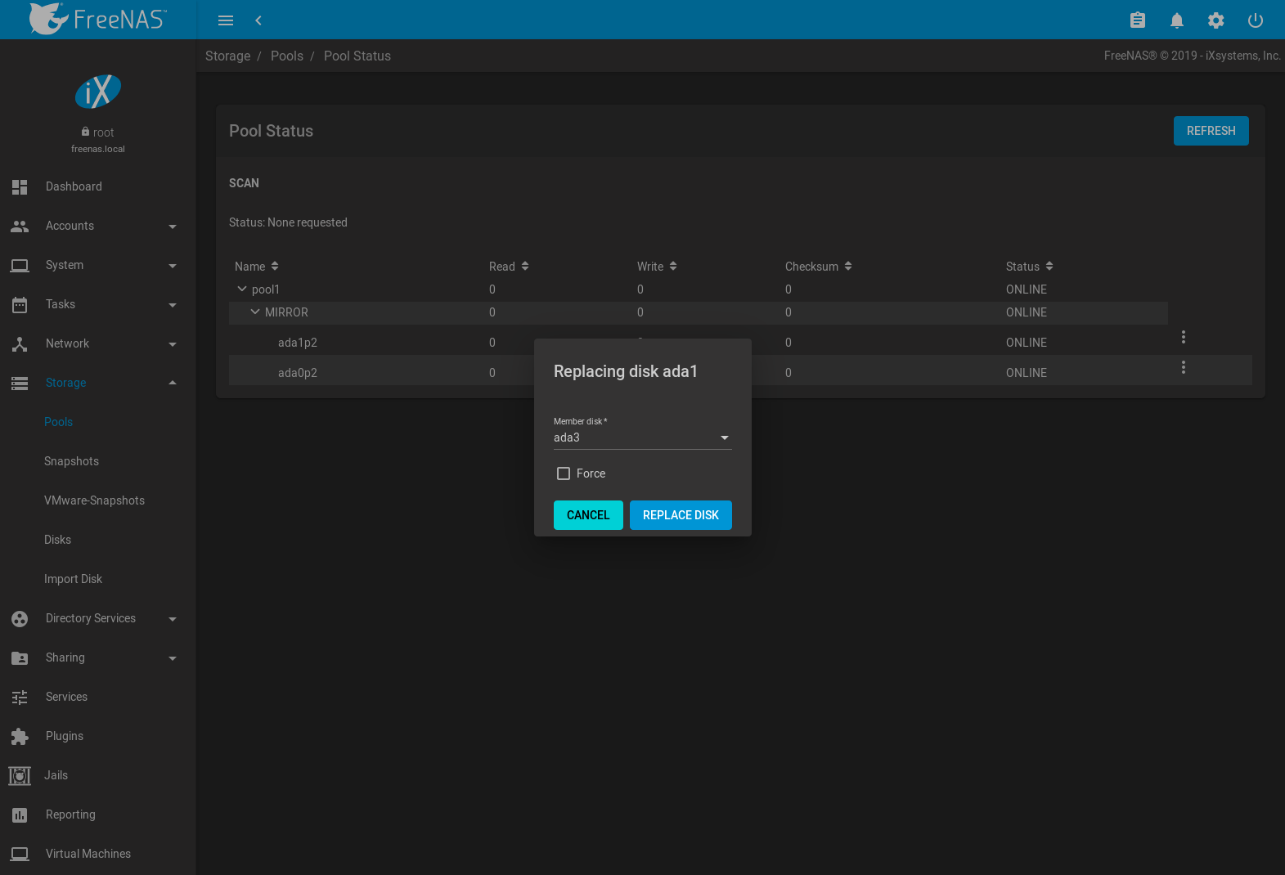Click the power icon in header
This screenshot has width=1285, height=875.
pos(1255,20)
